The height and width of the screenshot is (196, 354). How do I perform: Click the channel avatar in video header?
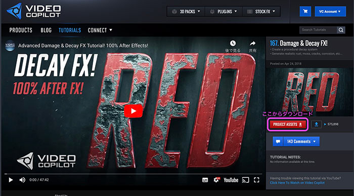(10, 46)
